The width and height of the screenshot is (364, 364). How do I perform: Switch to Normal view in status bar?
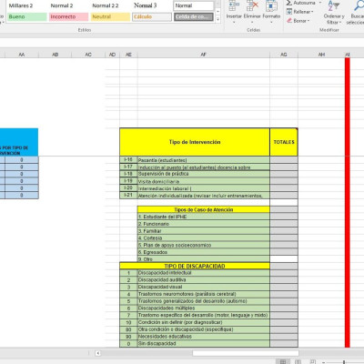pyautogui.click(x=283, y=361)
